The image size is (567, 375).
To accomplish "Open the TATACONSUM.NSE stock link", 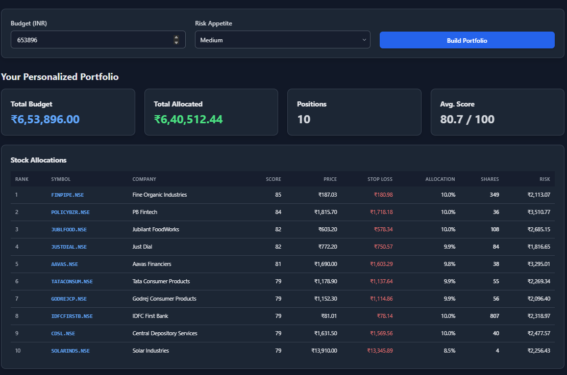I will click(71, 281).
